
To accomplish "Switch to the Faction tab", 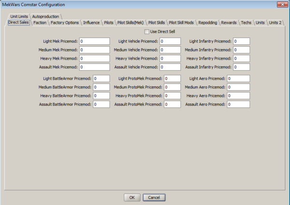I will click(x=40, y=23).
